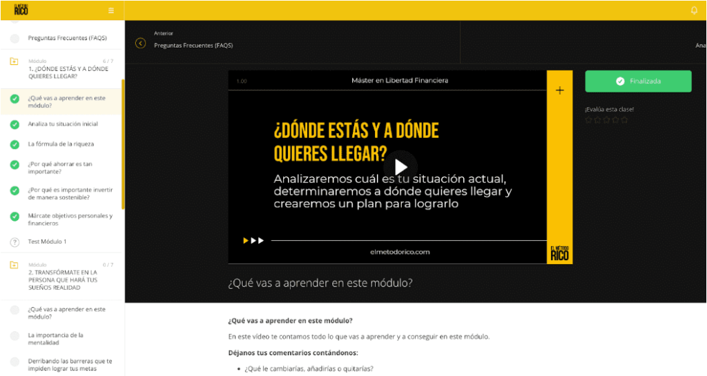Go to next lesson 'Ana...' link

701,45
